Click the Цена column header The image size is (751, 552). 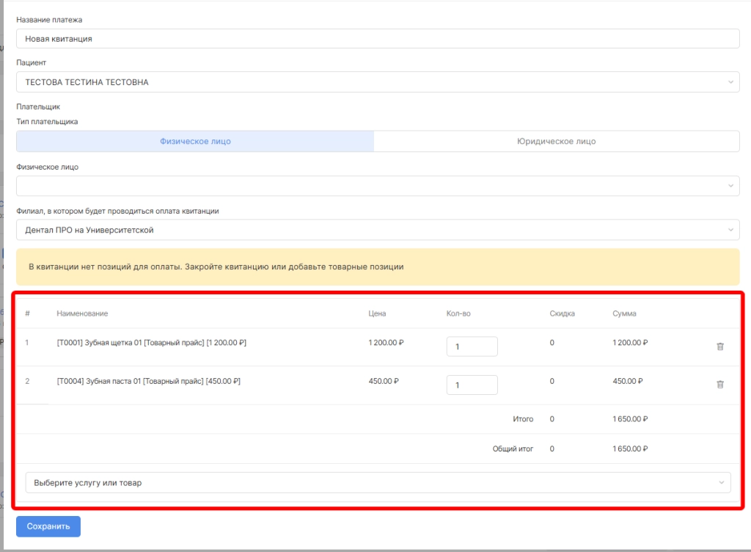click(x=377, y=313)
